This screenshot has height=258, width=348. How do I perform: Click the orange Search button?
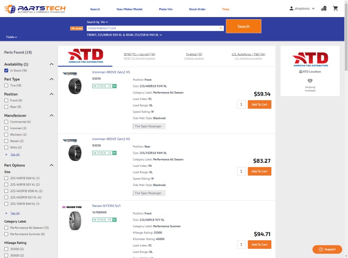point(244,26)
